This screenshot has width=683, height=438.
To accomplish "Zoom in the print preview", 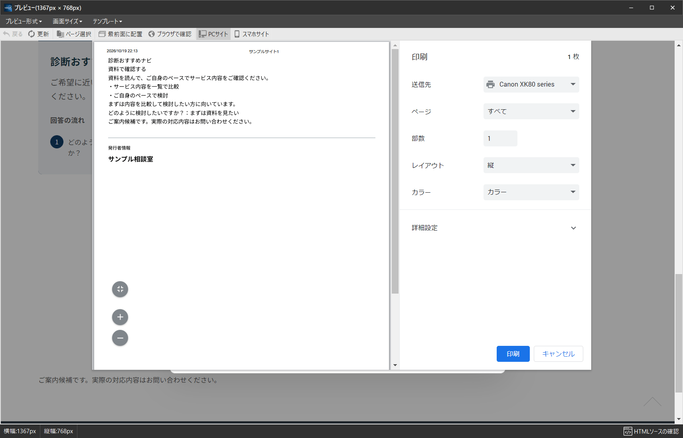I will [120, 317].
